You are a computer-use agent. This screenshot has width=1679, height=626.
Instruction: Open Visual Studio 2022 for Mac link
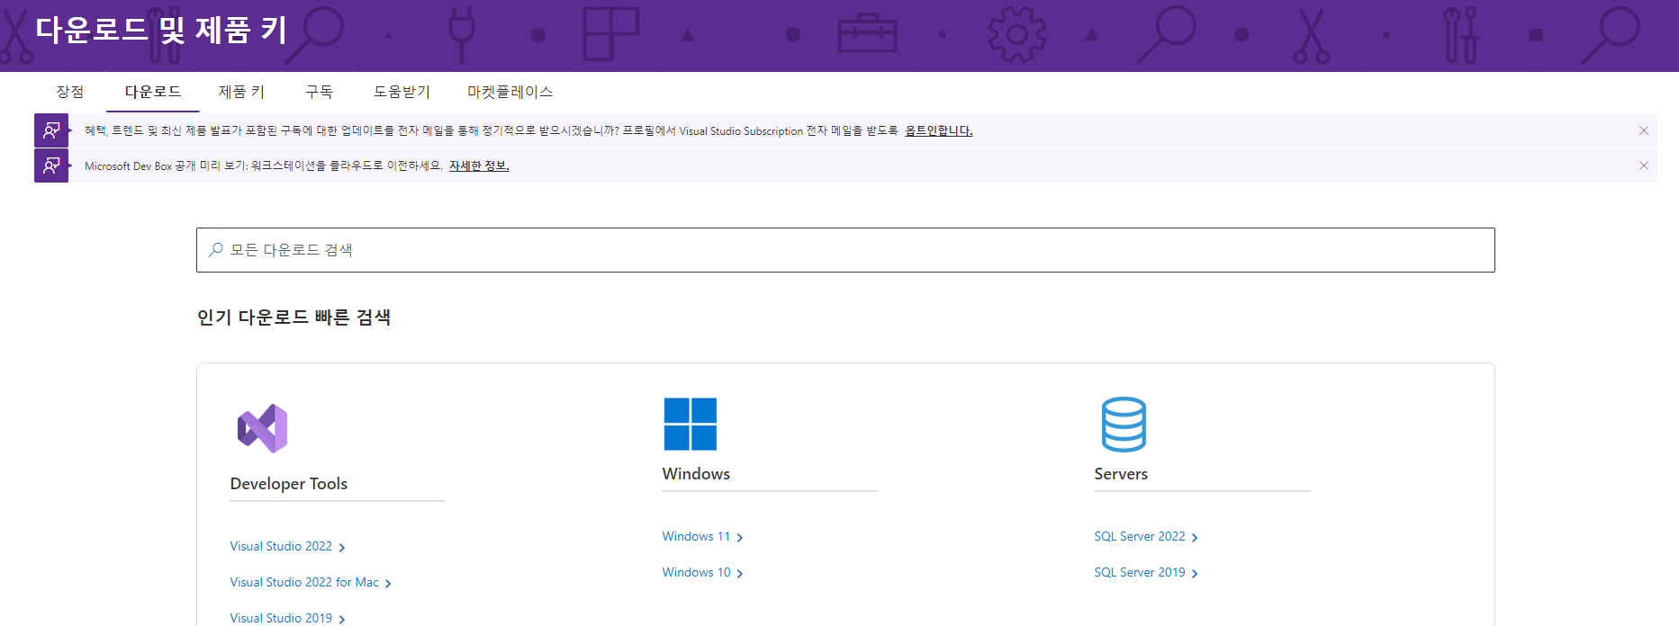click(x=304, y=582)
